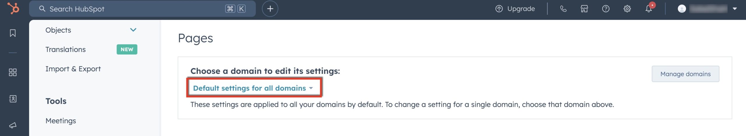Open the CRM contacts sidebar icon
This screenshot has height=136, width=746.
[13, 99]
